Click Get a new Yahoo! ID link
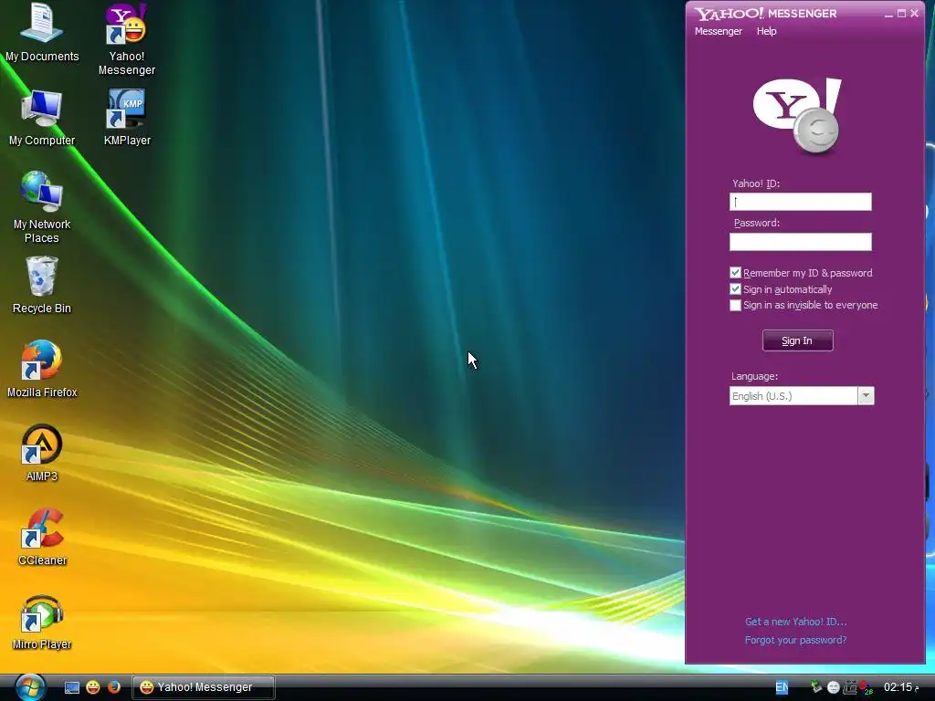Image resolution: width=935 pixels, height=701 pixels. 795,622
